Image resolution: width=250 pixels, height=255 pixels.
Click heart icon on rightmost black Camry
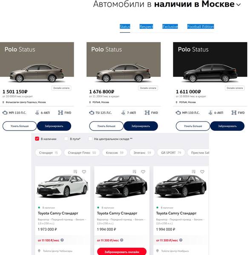click(202, 172)
